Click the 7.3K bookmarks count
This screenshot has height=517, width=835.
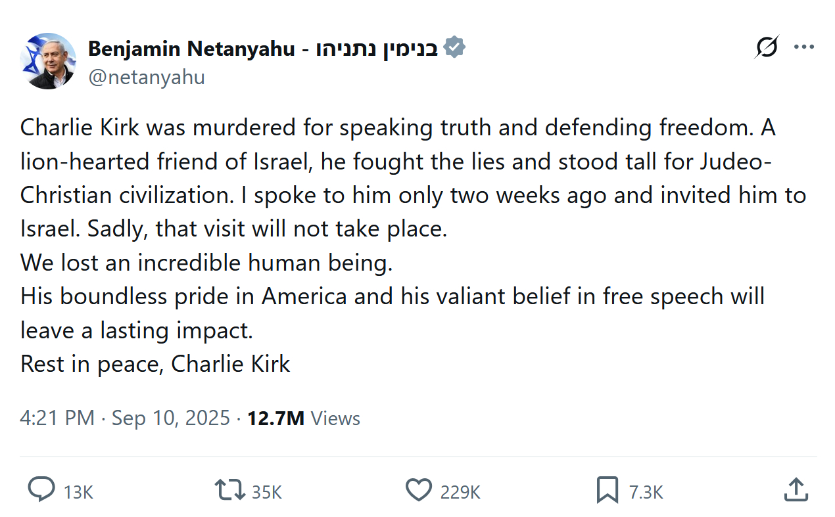[x=646, y=492]
